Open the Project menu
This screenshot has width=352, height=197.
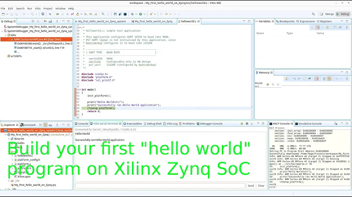(x=48, y=8)
